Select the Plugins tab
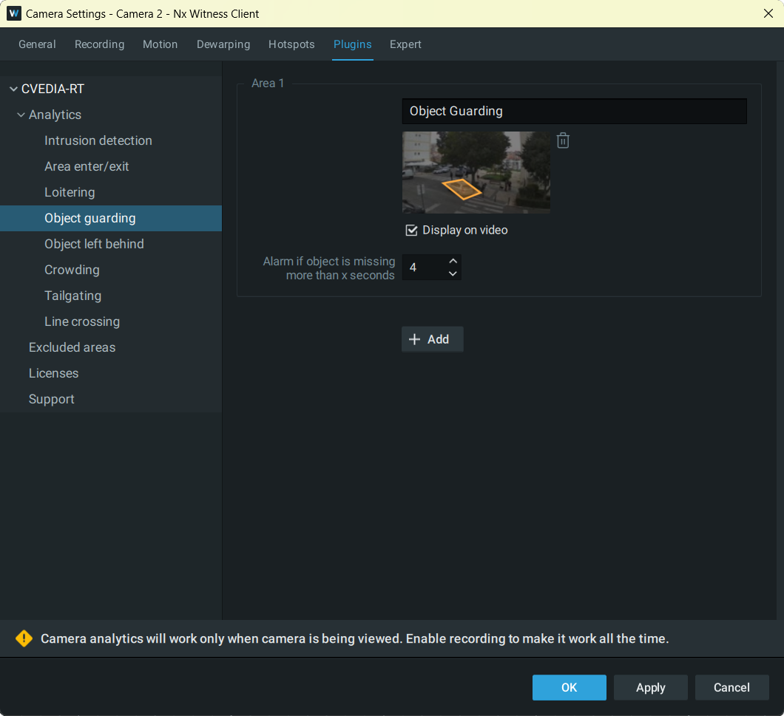Viewport: 784px width, 716px height. (353, 44)
